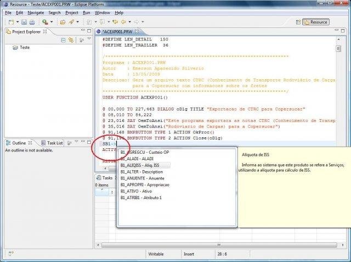The width and height of the screenshot is (351, 262).
Task: Close the Outline view tab
Action: [x=30, y=143]
